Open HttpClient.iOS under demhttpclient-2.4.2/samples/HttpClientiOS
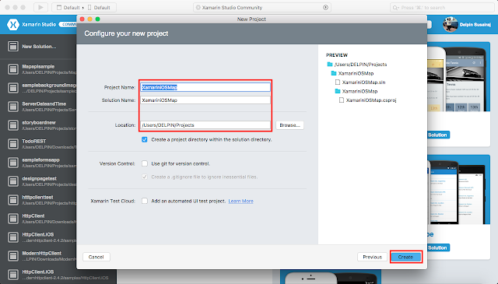The height and width of the screenshot is (284, 498). coord(13,275)
